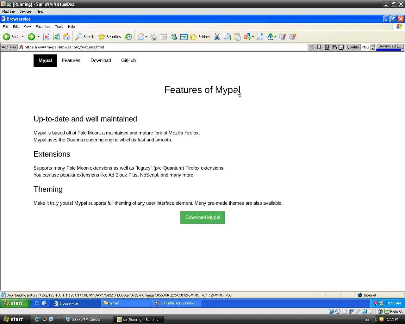Click the page icon left of binoculars
Screen dimensions: 405x324
(x=327, y=47)
